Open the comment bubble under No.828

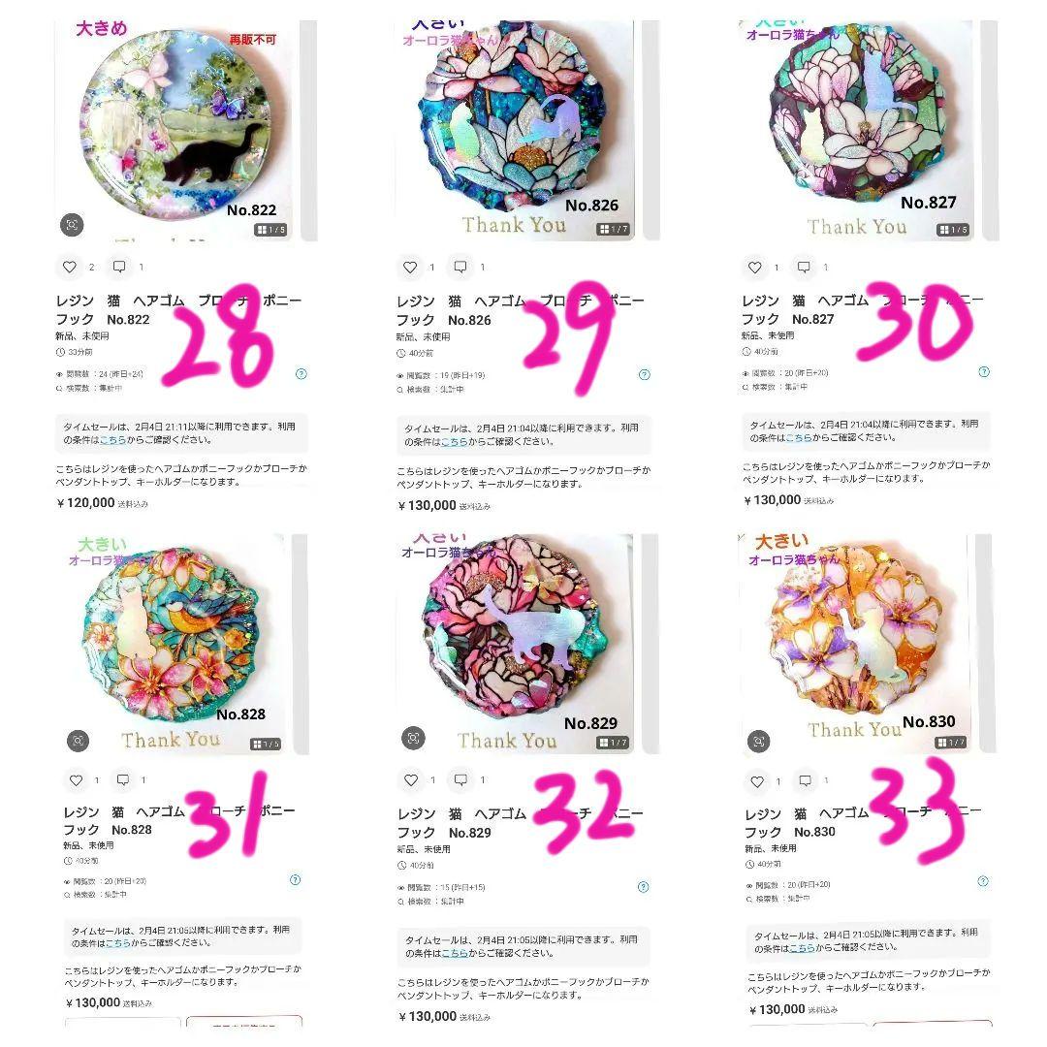click(123, 779)
